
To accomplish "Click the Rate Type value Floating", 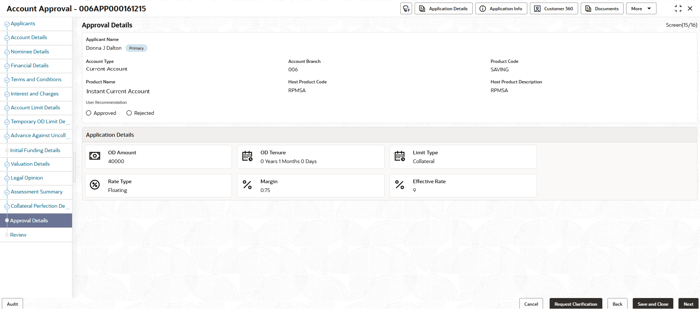I will coord(117,190).
